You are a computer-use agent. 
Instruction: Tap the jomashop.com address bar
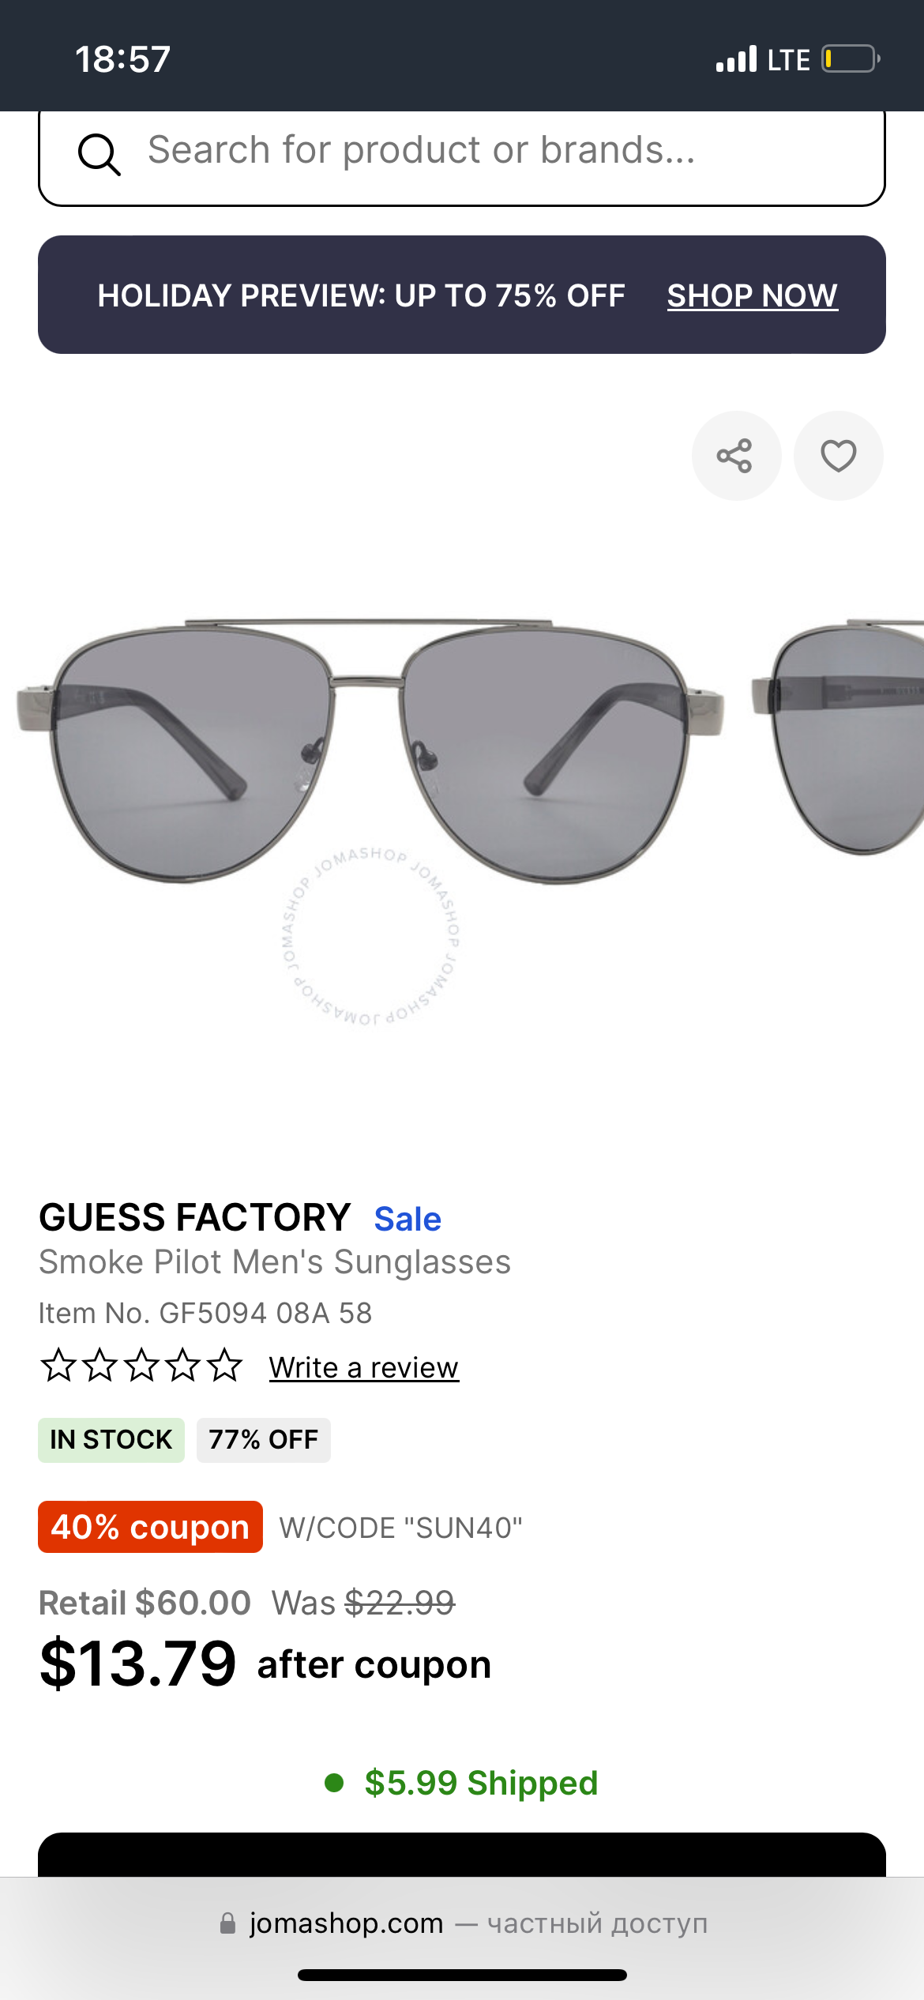point(462,1923)
